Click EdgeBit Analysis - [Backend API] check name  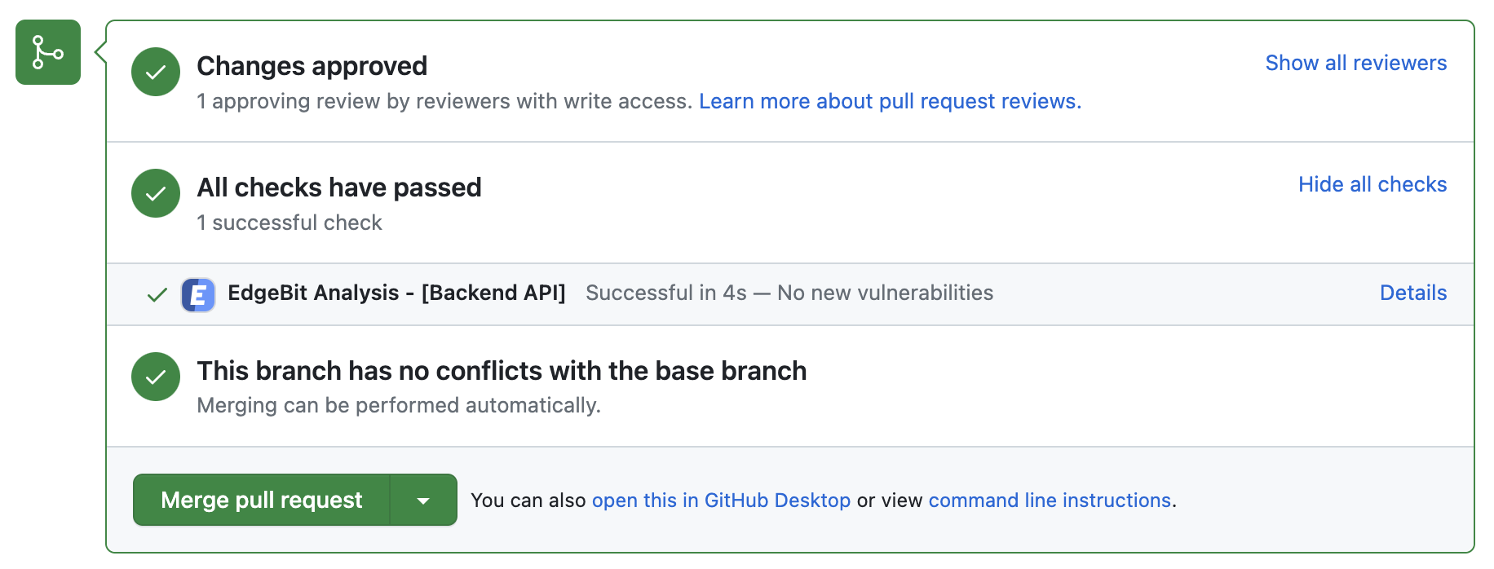tap(396, 293)
